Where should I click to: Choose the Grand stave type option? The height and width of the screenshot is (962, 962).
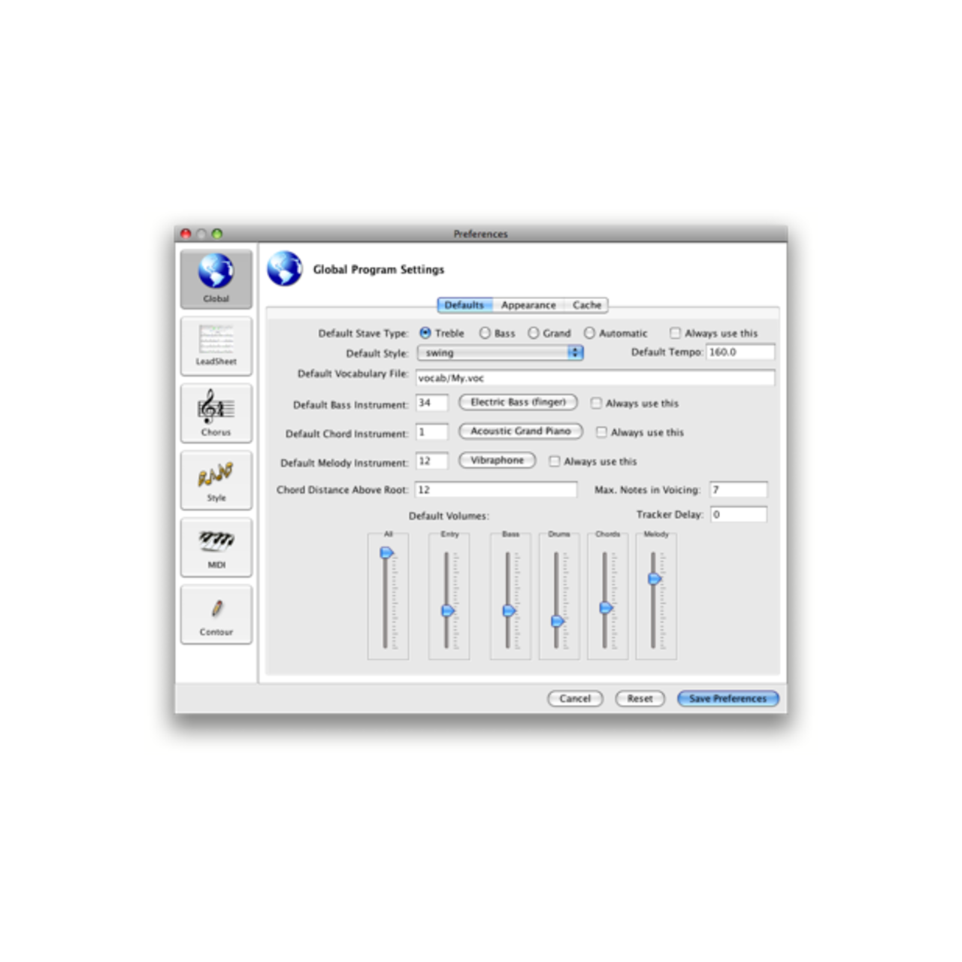[534, 333]
